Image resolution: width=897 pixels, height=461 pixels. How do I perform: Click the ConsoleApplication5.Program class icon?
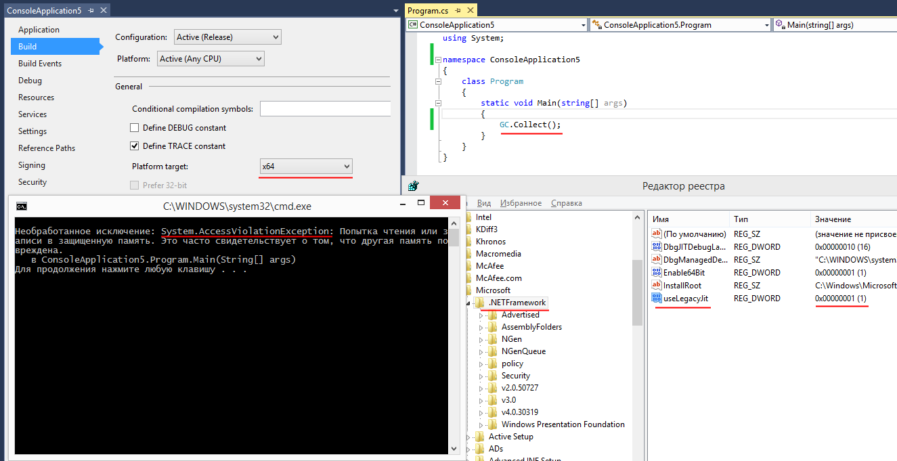pyautogui.click(x=596, y=24)
